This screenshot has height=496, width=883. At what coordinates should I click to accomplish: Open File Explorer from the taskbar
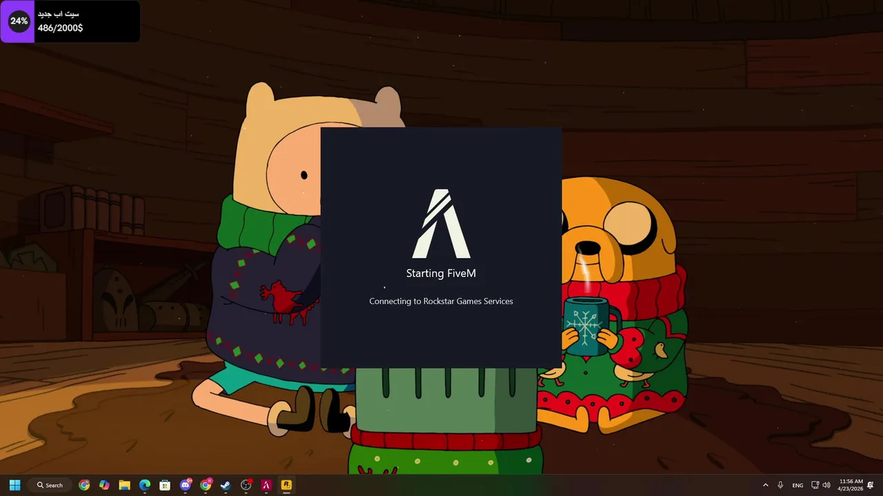click(124, 485)
